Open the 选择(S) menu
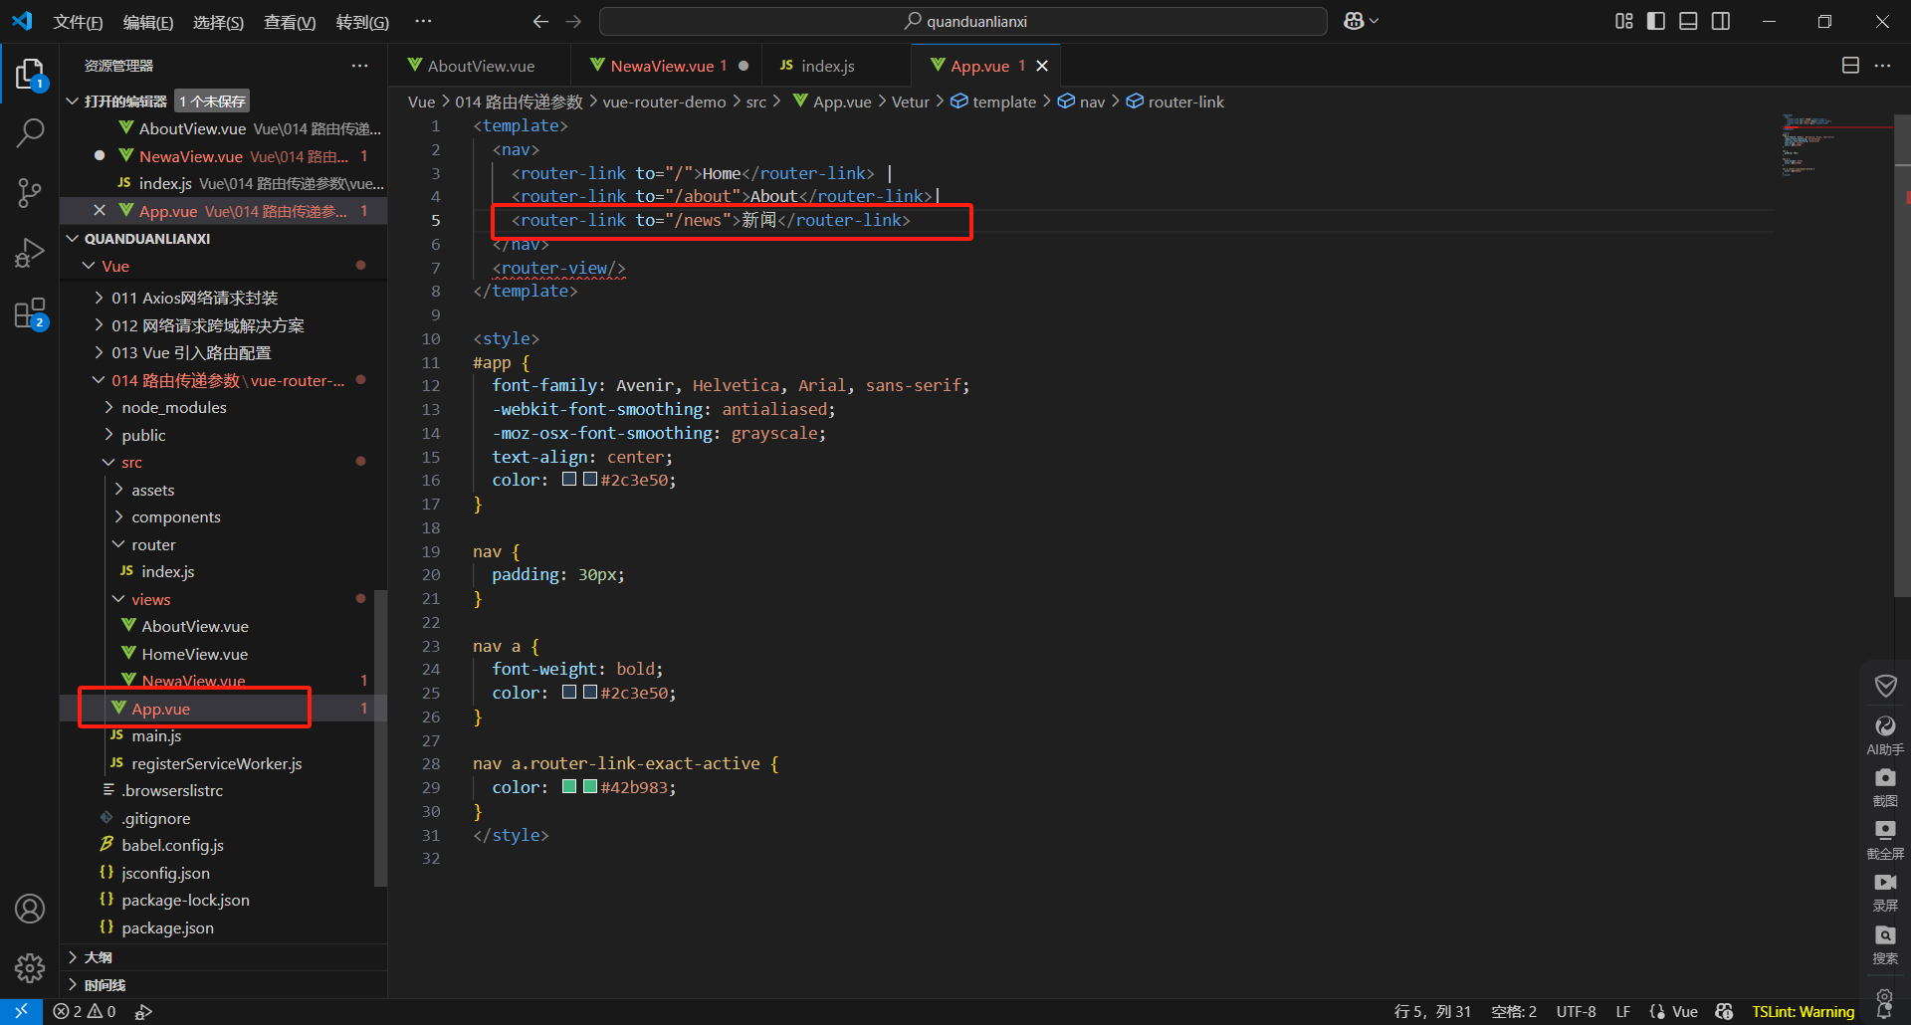Screen dimensions: 1911x1025 point(218,22)
